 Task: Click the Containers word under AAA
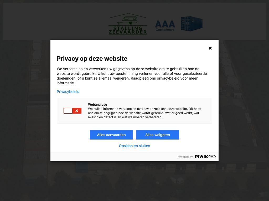[x=165, y=30]
